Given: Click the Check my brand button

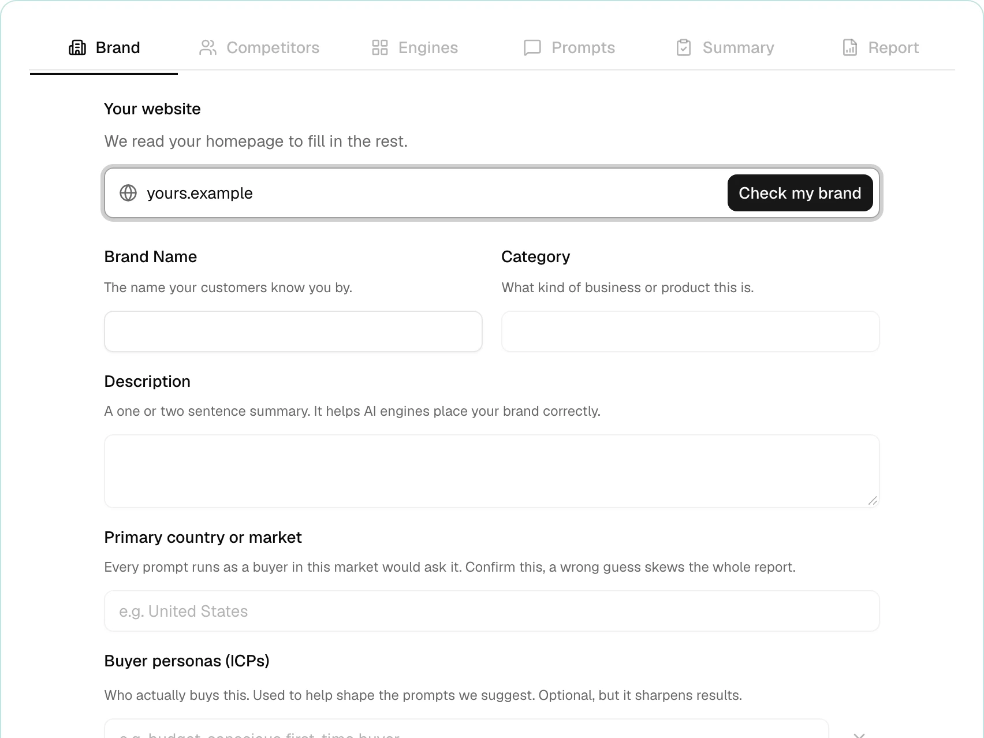Looking at the screenshot, I should point(800,193).
